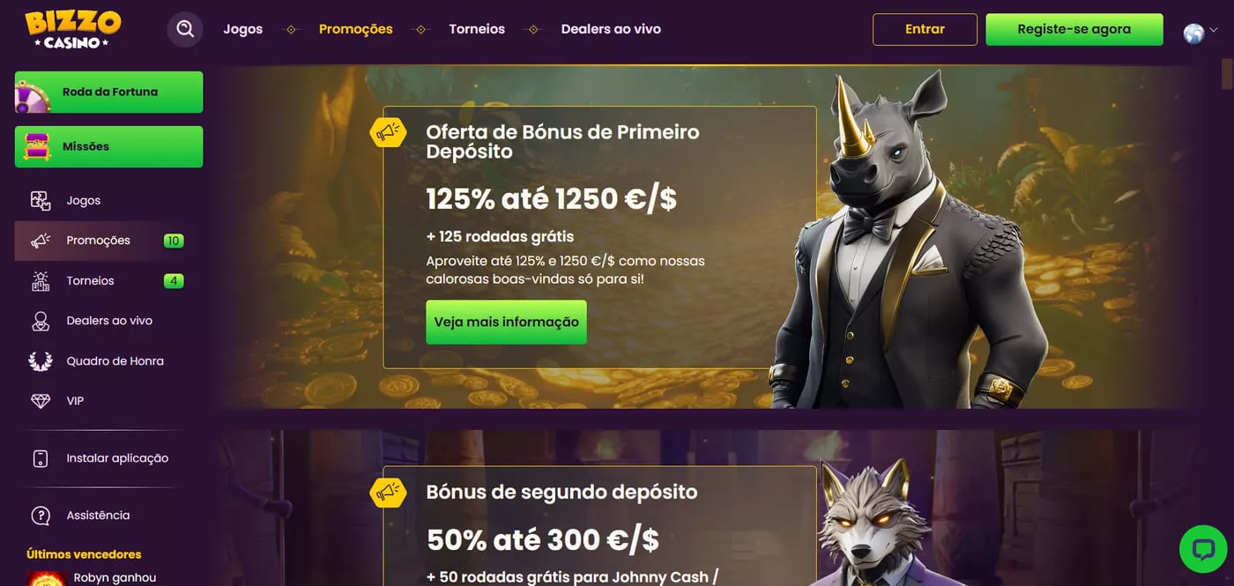Open Torneios in the top navigation

point(477,29)
